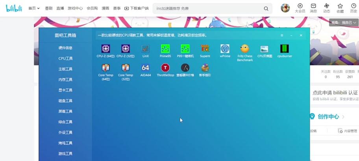The height and width of the screenshot is (161, 359).
Task: Switch to 主板工具 category
Action: (65, 69)
